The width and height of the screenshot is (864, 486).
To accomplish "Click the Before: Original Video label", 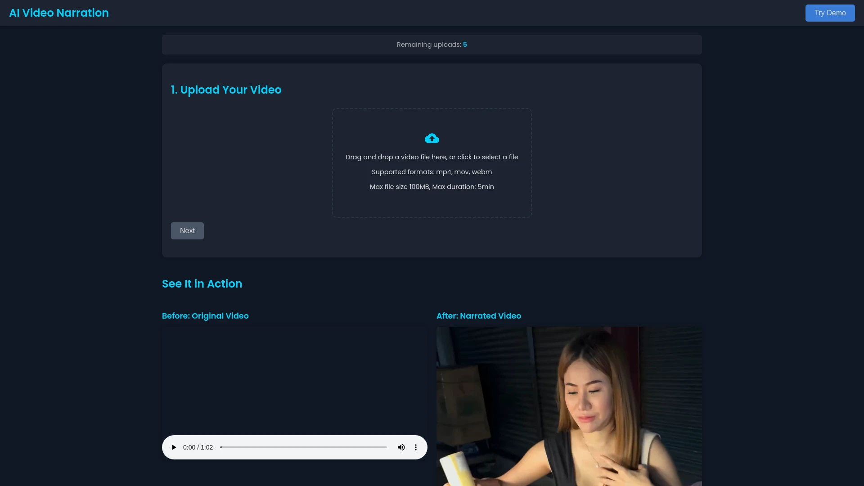I will (205, 315).
